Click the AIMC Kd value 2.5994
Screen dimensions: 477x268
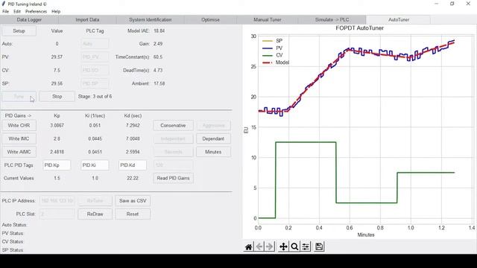point(133,152)
